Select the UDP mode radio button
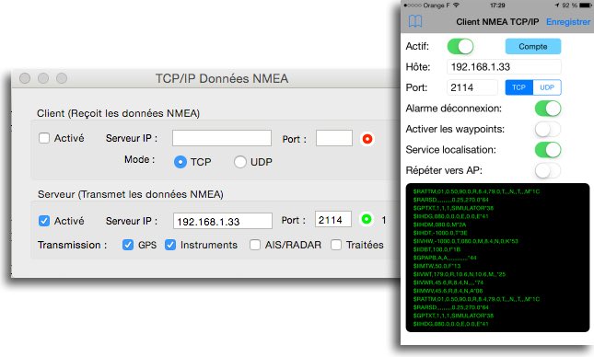The image size is (594, 357). tap(240, 162)
